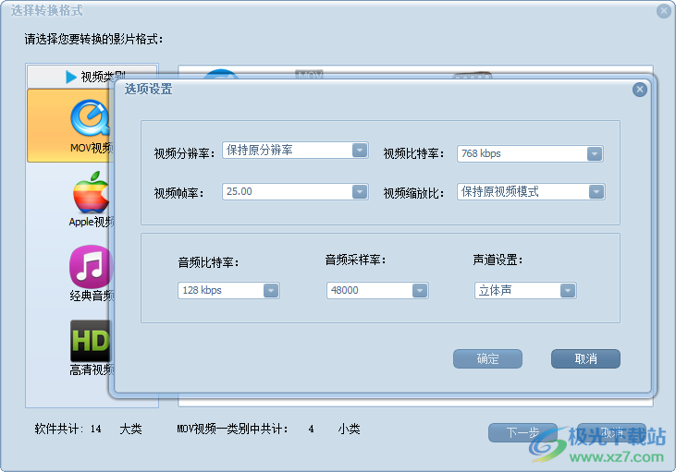The width and height of the screenshot is (676, 472).
Task: Choose the Apple视频 category icon
Action: 91,192
